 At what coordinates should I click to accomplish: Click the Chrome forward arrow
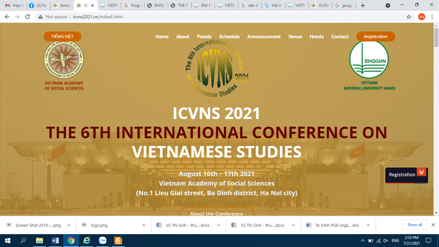click(17, 17)
